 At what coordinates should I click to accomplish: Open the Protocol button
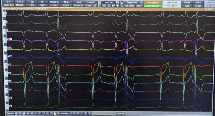78,6
